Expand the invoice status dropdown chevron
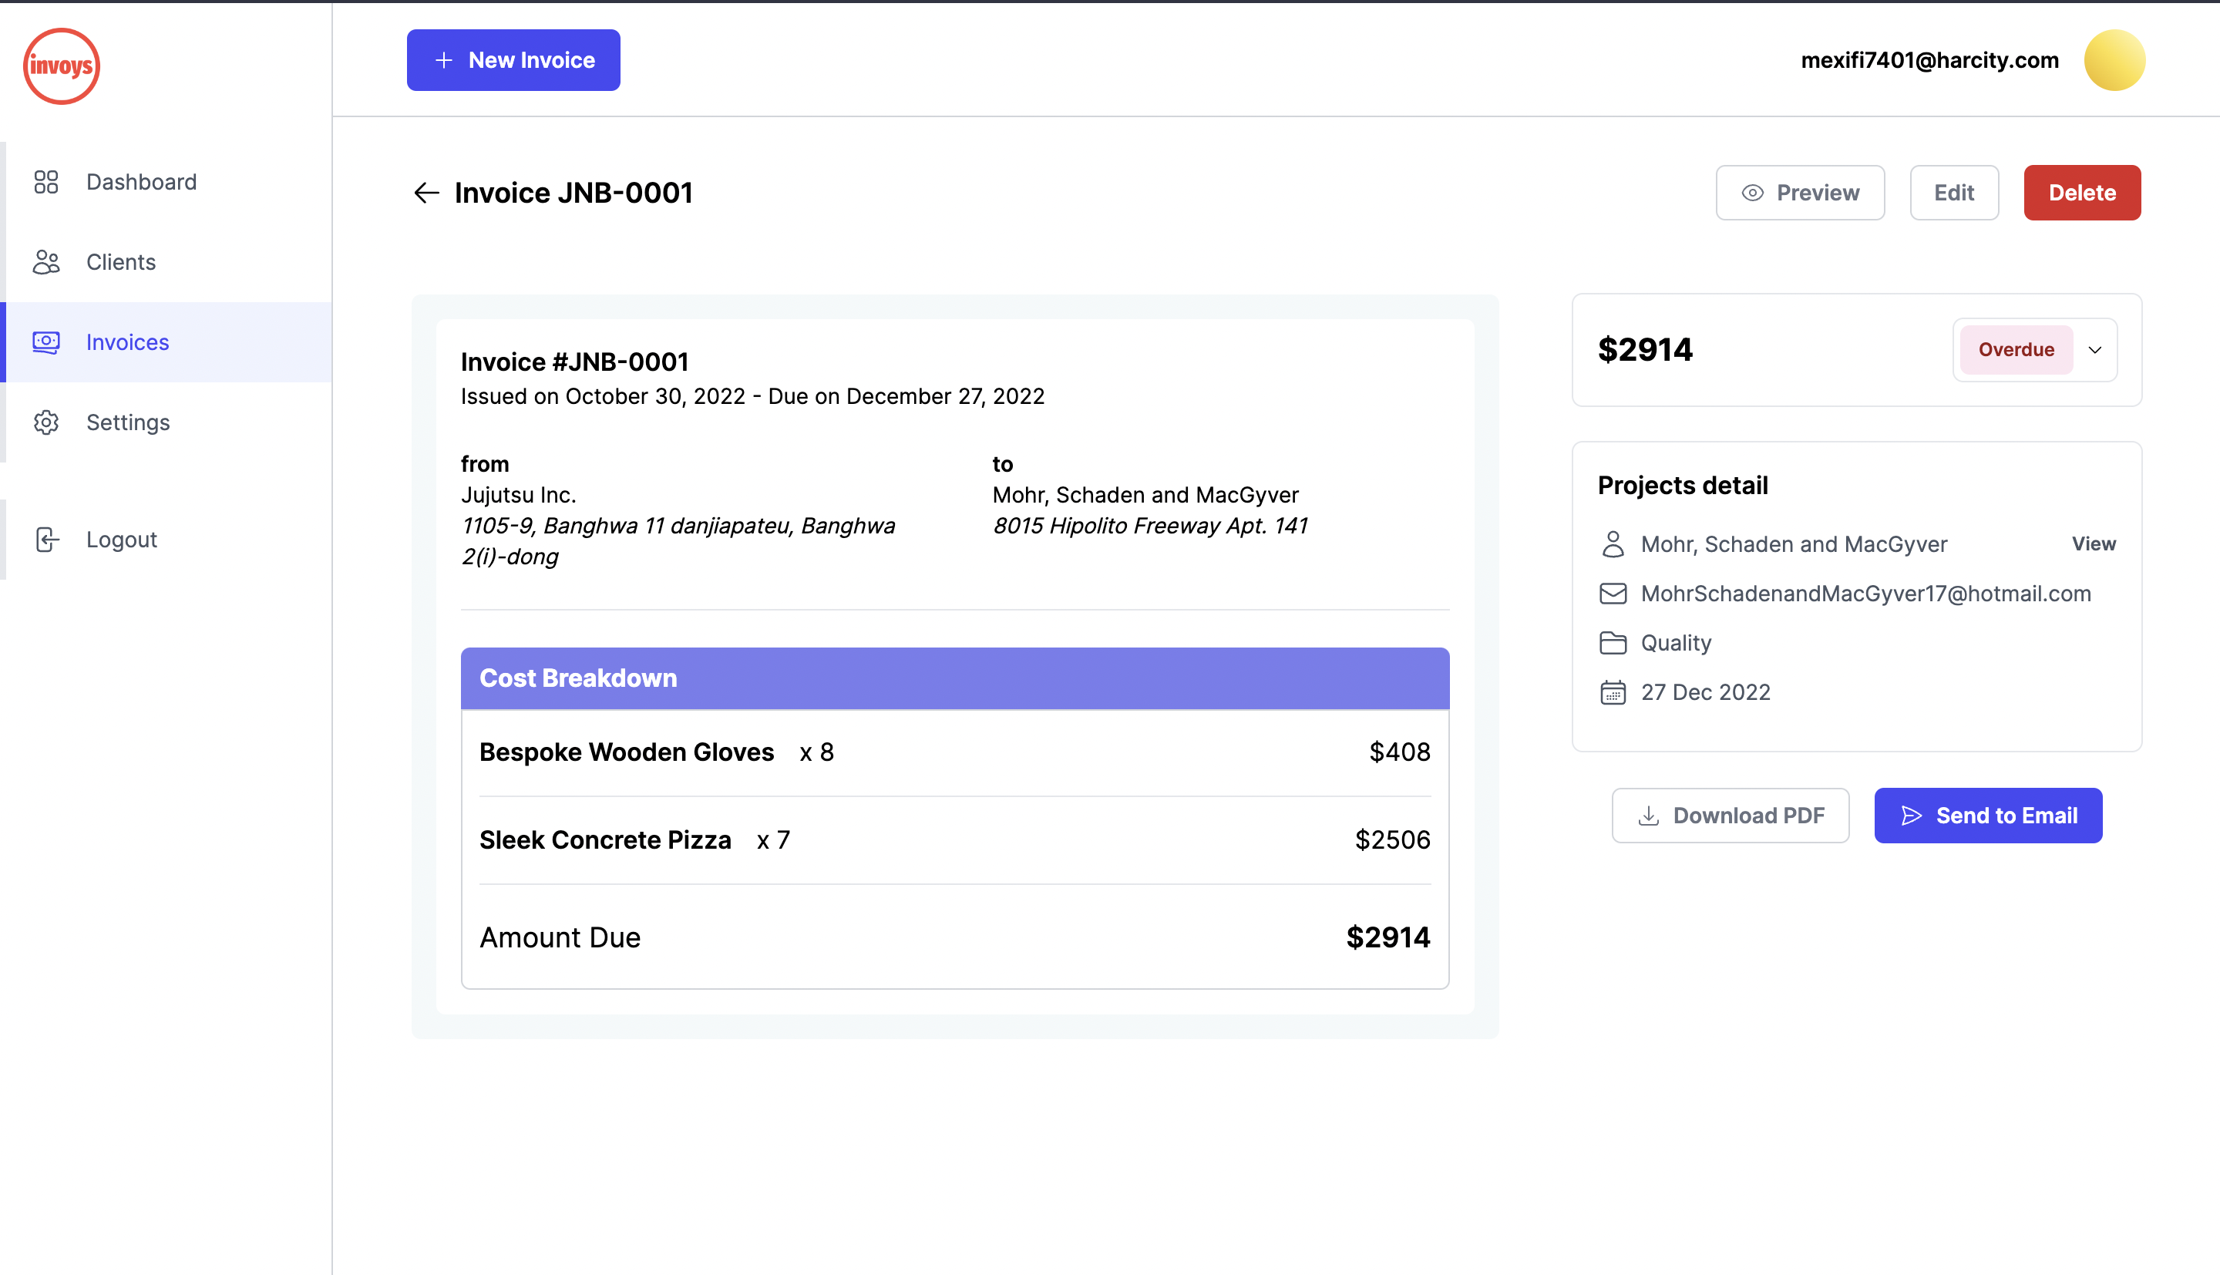The height and width of the screenshot is (1275, 2220). point(2095,350)
